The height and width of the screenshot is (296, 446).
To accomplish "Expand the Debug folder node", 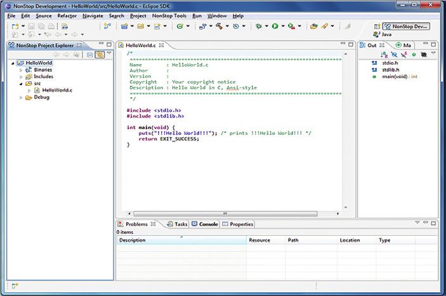I will pyautogui.click(x=21, y=97).
